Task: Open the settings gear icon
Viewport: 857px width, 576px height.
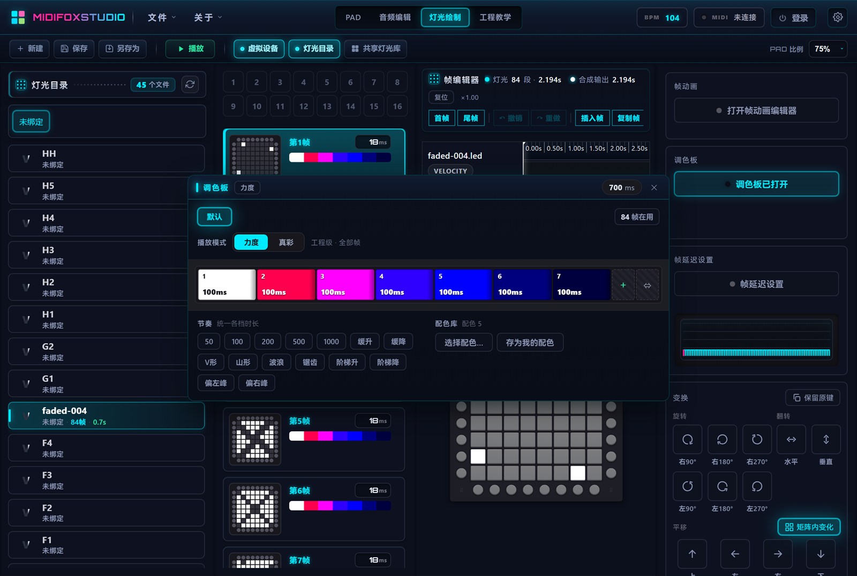Action: 838,17
